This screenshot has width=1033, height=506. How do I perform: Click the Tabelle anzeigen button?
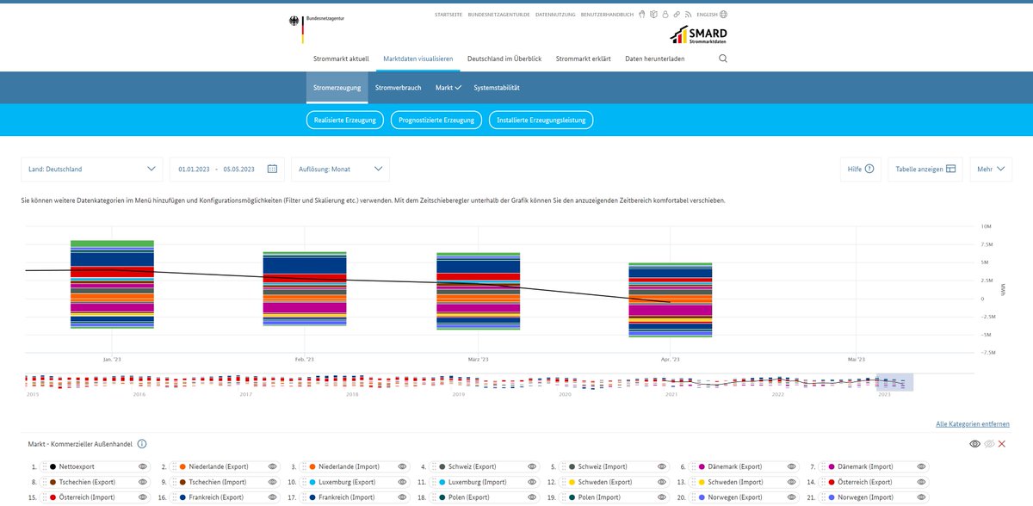[926, 169]
